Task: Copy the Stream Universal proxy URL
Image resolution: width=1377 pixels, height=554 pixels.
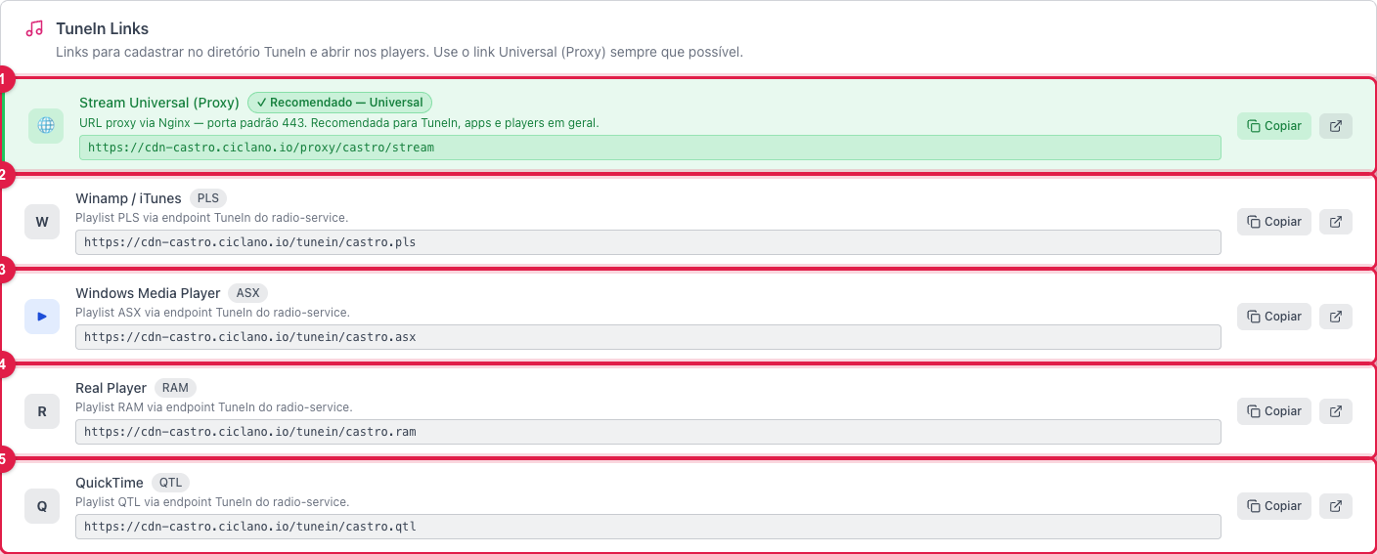Action: click(x=1274, y=126)
